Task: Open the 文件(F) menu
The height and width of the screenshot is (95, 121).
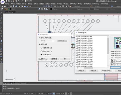Action: 7,4
